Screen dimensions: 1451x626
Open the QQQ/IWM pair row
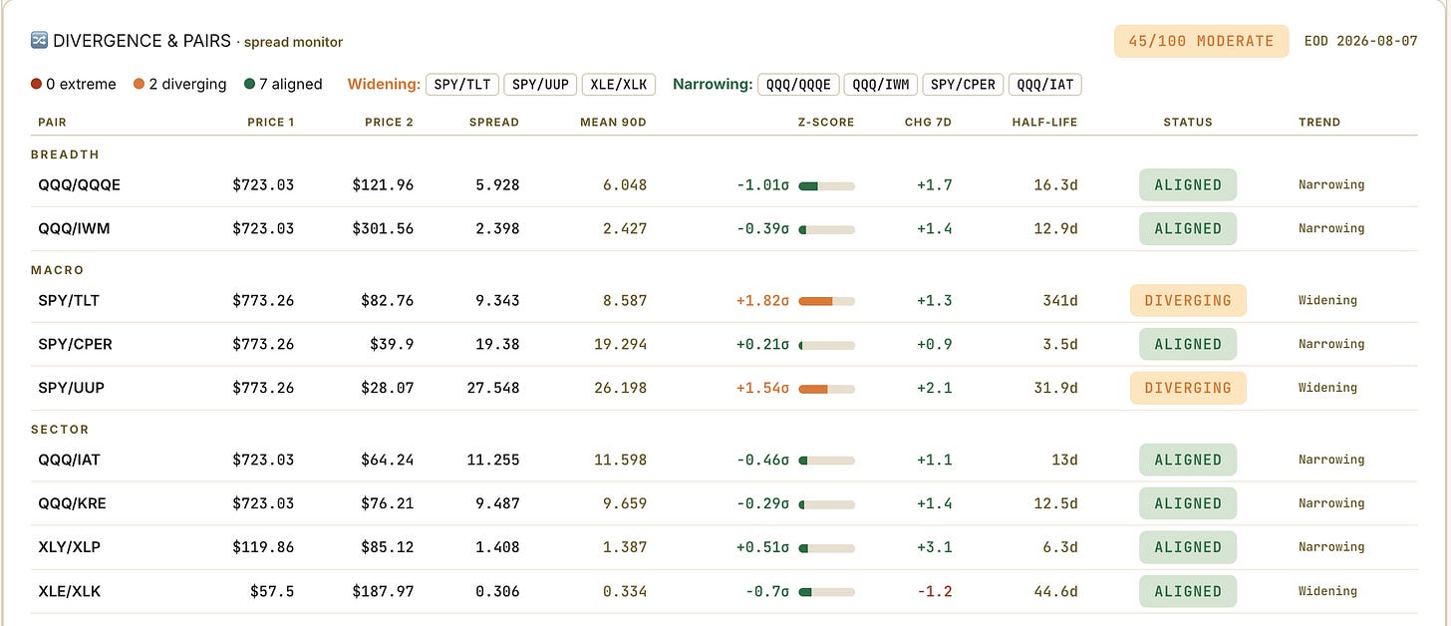(725, 228)
